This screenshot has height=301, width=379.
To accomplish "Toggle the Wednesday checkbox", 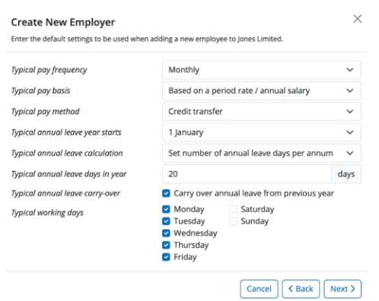I will [x=166, y=233].
